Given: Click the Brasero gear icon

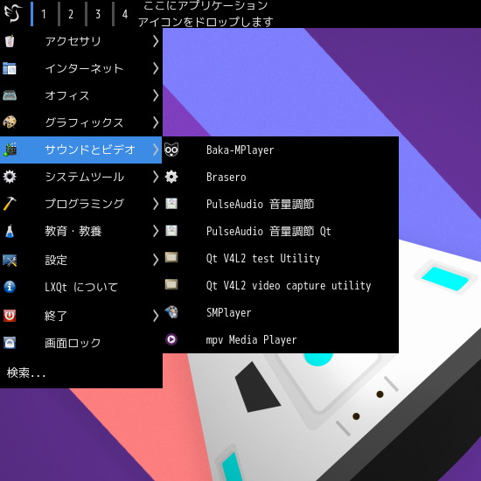Looking at the screenshot, I should [x=171, y=177].
